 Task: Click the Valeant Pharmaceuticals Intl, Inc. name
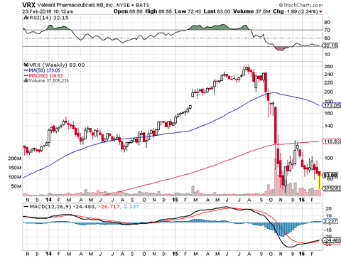[x=75, y=5]
